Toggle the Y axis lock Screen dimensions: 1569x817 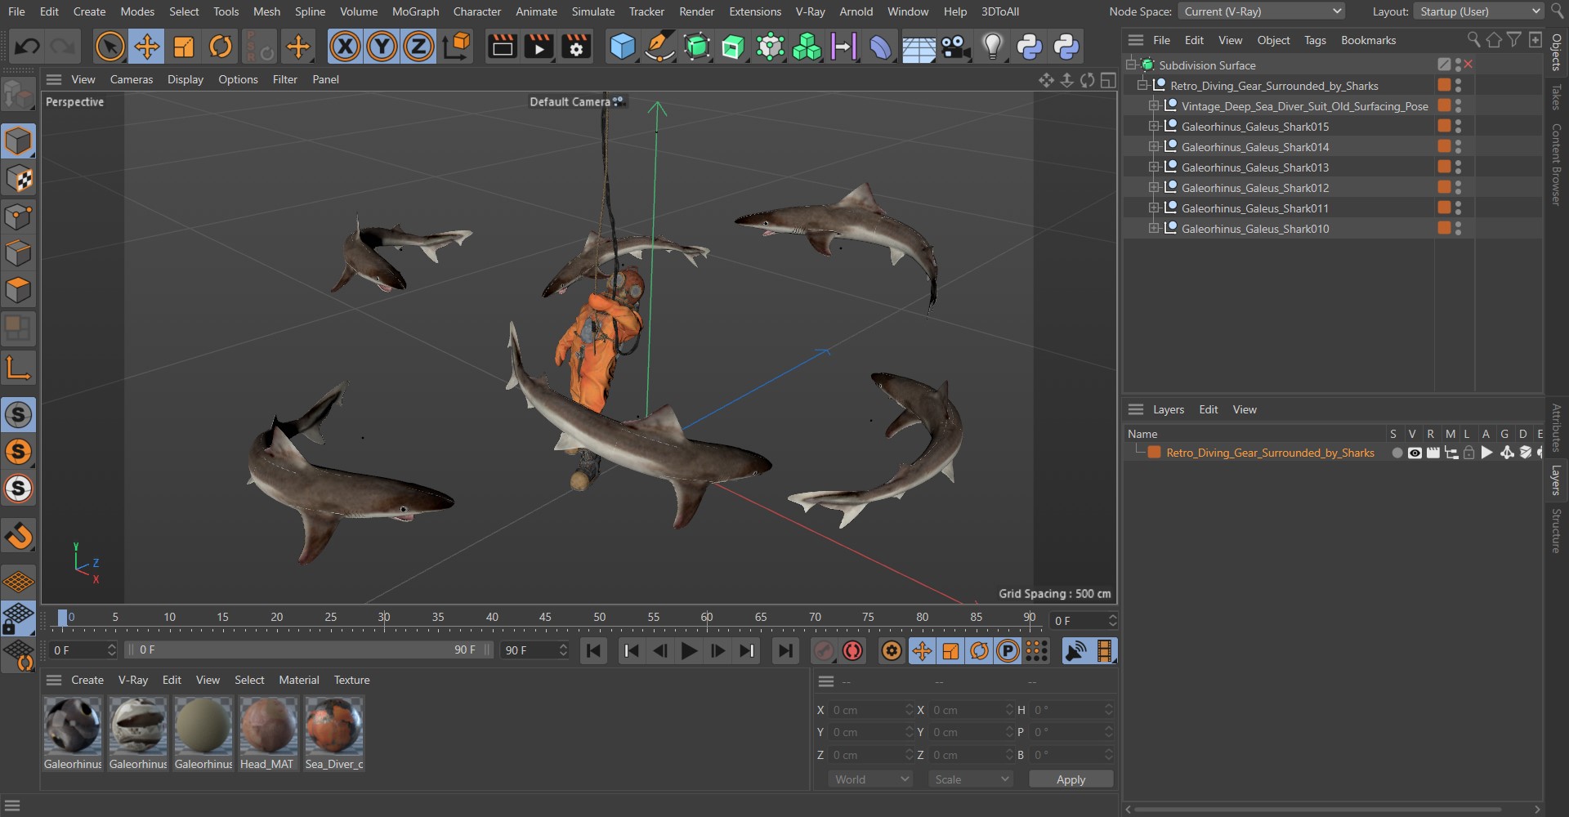pyautogui.click(x=382, y=47)
